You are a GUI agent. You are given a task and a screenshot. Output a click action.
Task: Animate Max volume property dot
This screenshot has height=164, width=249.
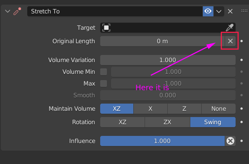(241, 83)
